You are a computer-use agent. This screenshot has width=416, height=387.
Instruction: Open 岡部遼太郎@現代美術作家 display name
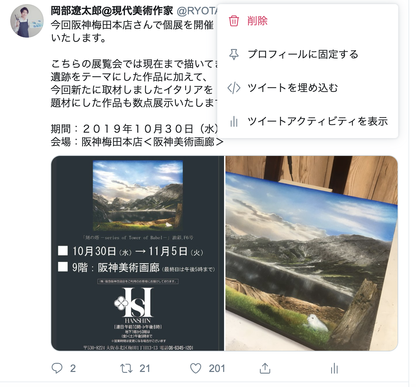point(112,11)
